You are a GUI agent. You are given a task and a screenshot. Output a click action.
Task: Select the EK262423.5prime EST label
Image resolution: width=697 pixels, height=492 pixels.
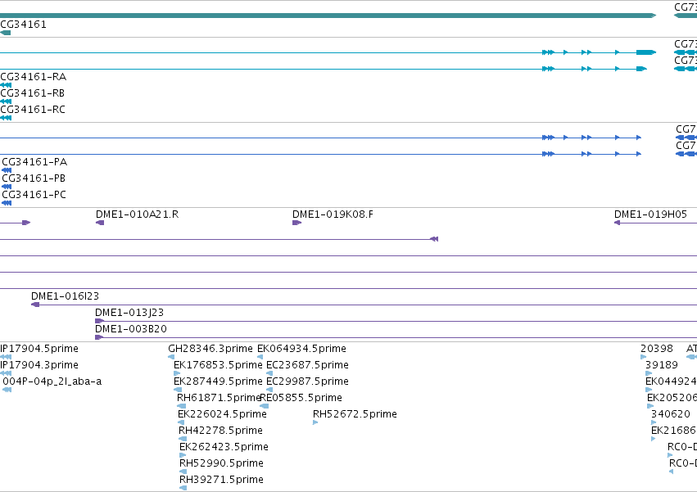(x=224, y=447)
